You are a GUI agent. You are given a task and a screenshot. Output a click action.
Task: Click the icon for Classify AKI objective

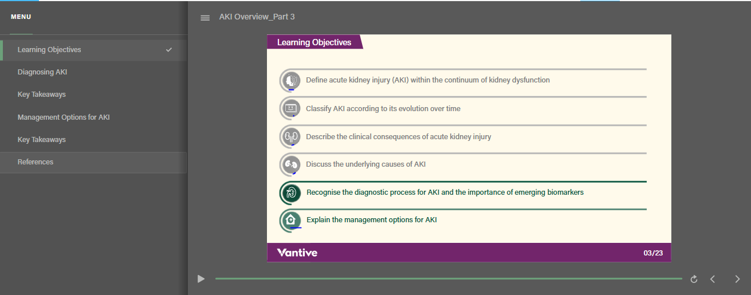[x=291, y=108]
